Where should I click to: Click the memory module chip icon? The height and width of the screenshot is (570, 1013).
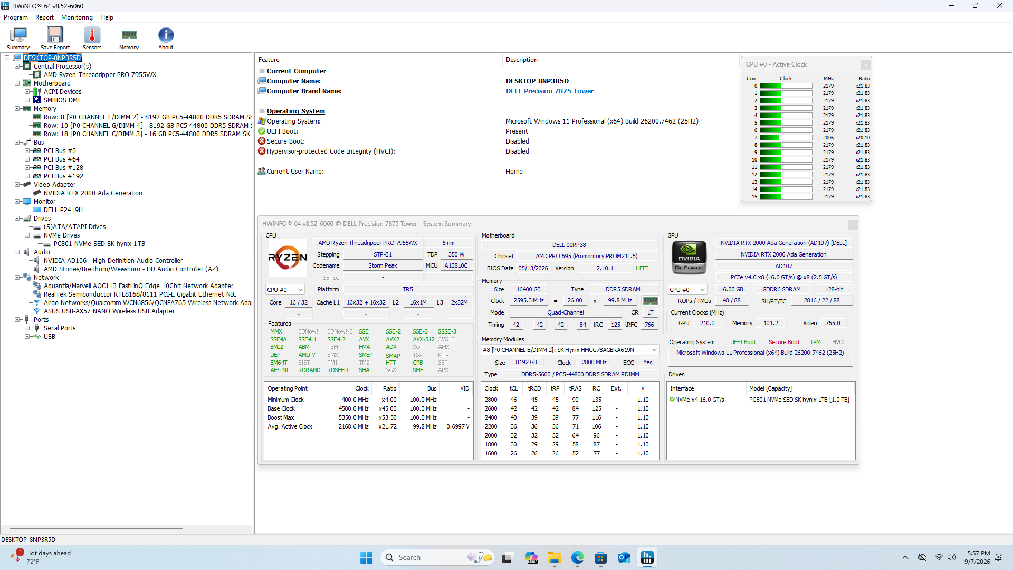pos(650,301)
